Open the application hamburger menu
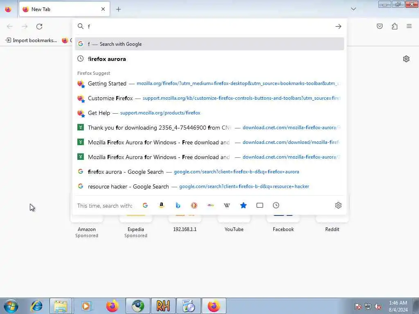Image resolution: width=419 pixels, height=314 pixels. tap(409, 26)
